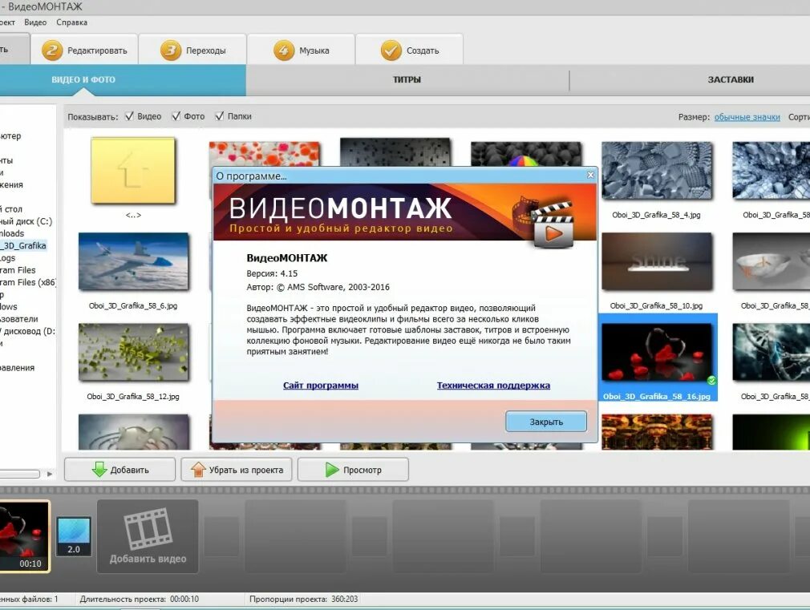Click the film strip icon in timeline
810x610 pixels.
coord(148,528)
